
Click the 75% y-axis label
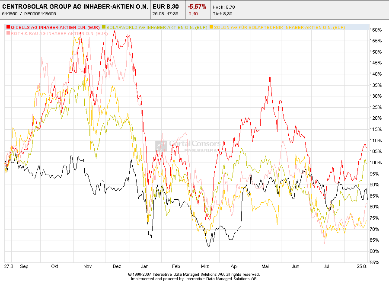pyautogui.click(x=374, y=218)
